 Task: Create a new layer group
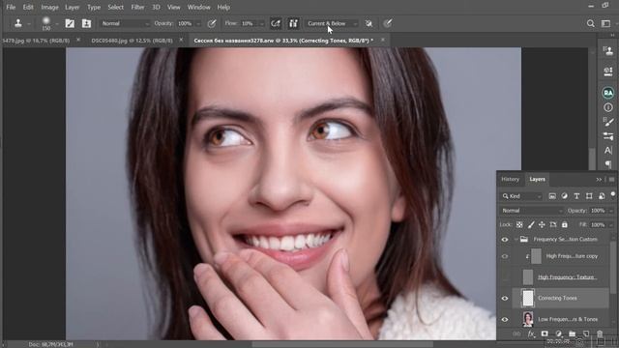click(x=572, y=334)
